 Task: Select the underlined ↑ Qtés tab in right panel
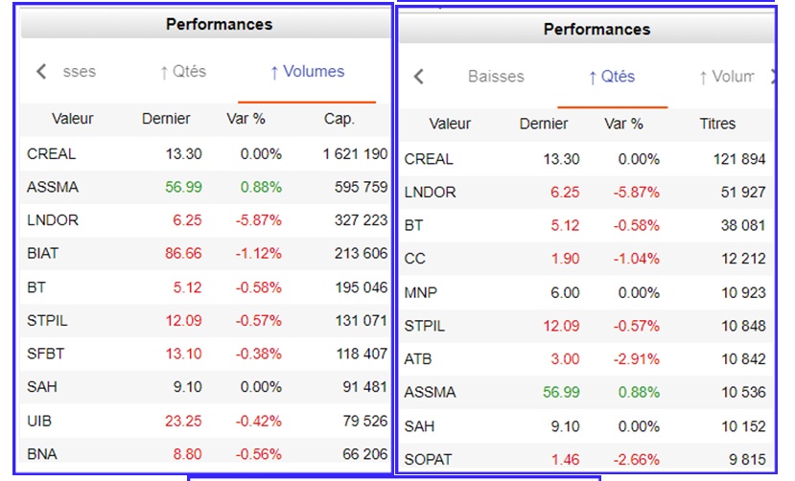click(x=612, y=77)
